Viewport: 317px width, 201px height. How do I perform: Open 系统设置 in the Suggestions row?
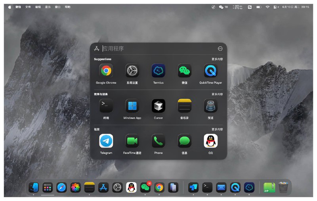[x=132, y=71]
